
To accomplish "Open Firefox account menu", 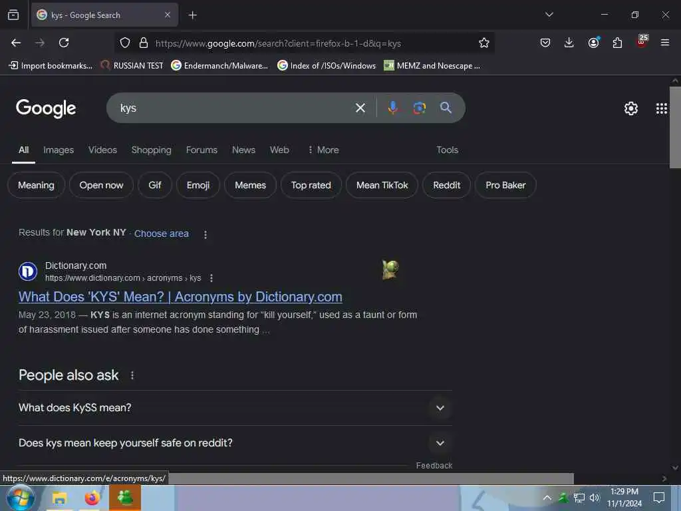I will 593,43.
